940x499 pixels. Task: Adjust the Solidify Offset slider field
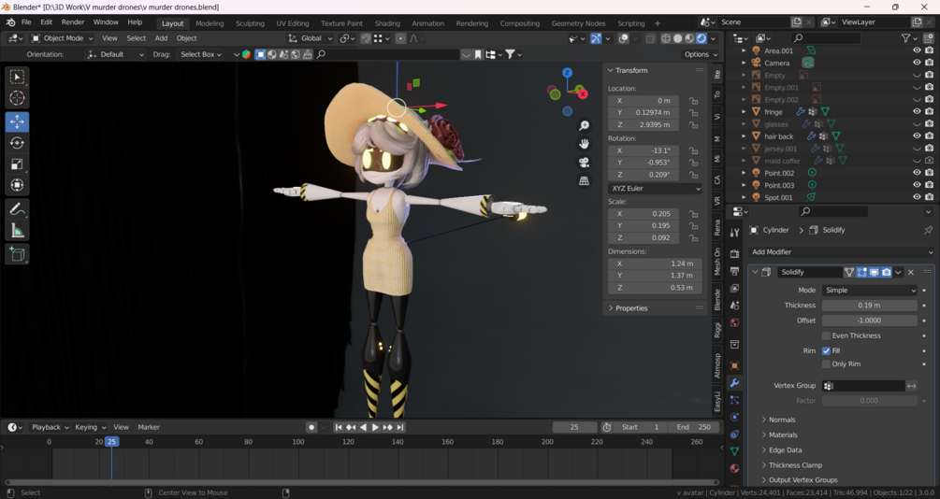coord(869,321)
